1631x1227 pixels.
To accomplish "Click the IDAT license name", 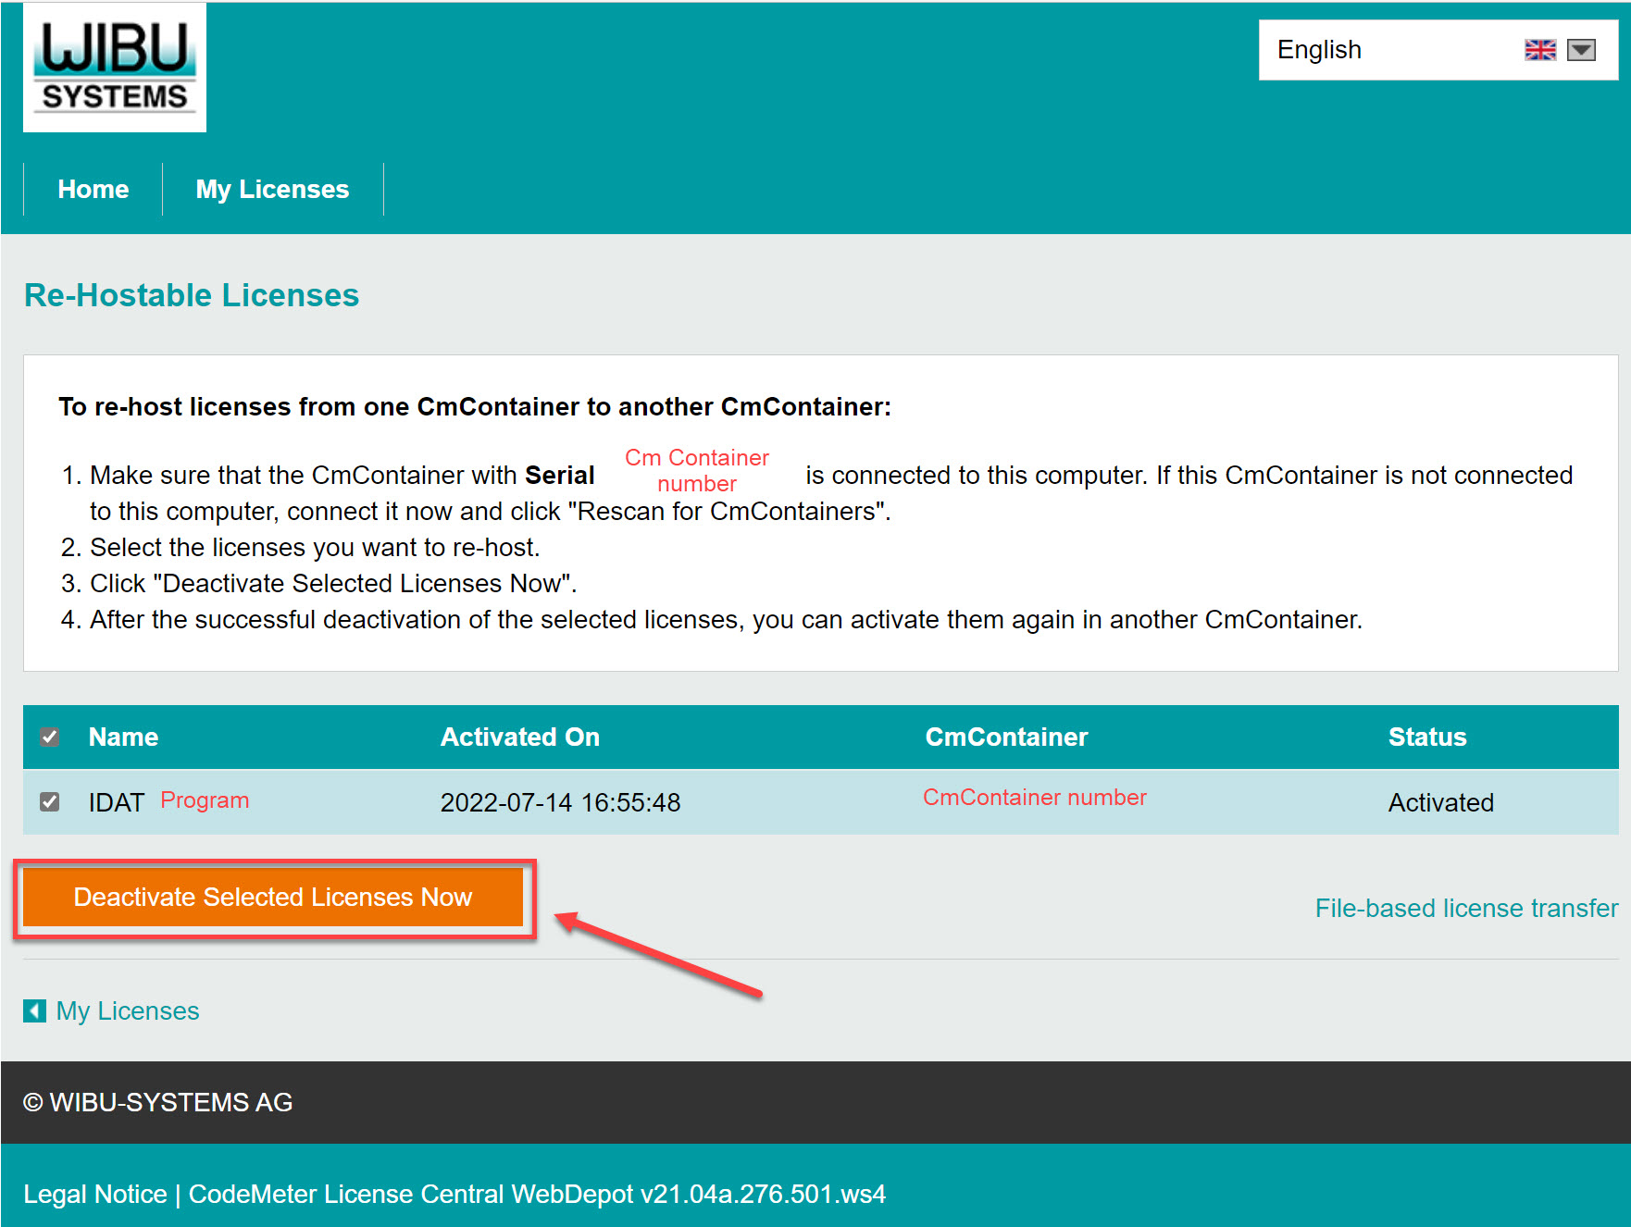I will click(x=117, y=802).
